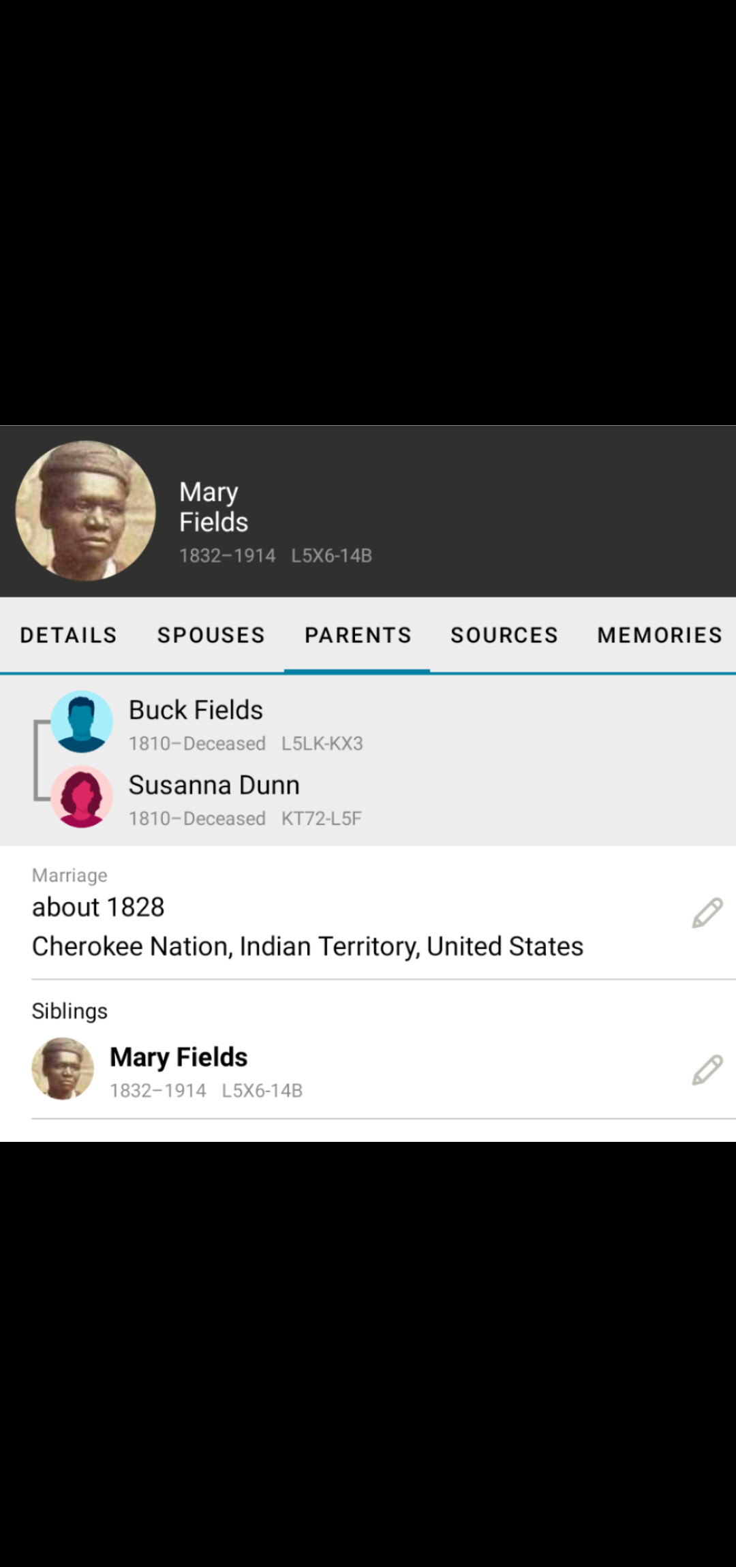Tap the small sibling portrait thumbnail
This screenshot has height=1567, width=736.
point(63,1068)
